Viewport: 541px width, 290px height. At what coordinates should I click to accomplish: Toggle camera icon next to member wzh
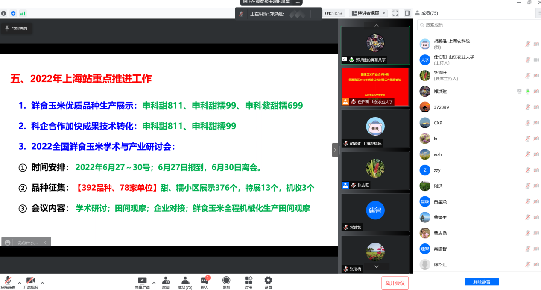535,154
